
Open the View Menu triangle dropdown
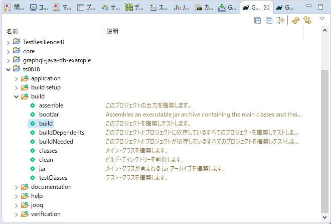pos(321,19)
